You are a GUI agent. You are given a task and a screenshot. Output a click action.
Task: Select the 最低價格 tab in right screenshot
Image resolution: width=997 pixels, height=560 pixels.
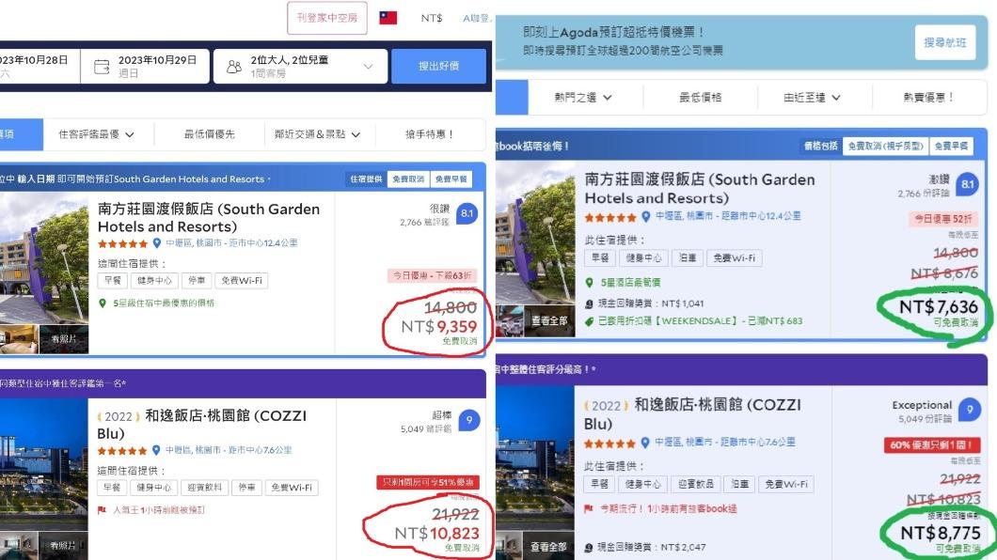700,98
